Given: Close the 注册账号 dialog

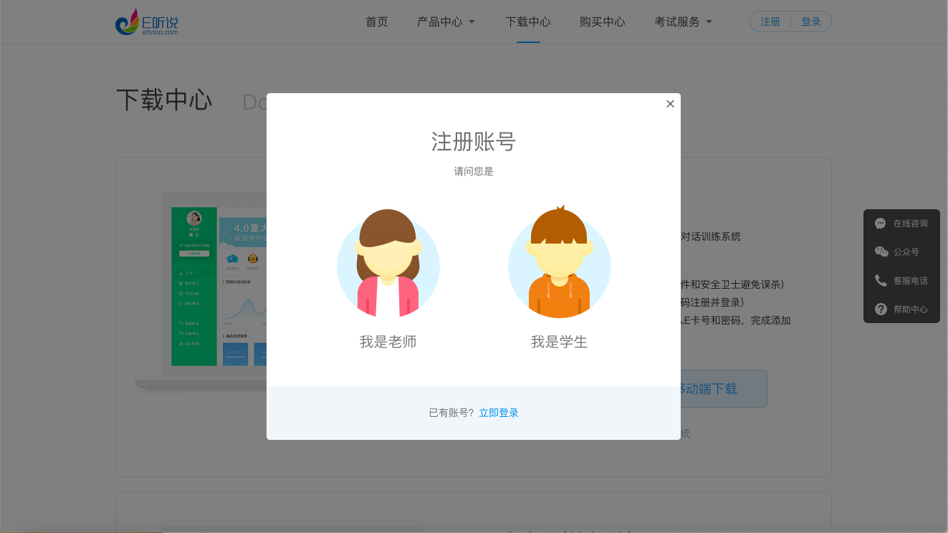Looking at the screenshot, I should 670,104.
